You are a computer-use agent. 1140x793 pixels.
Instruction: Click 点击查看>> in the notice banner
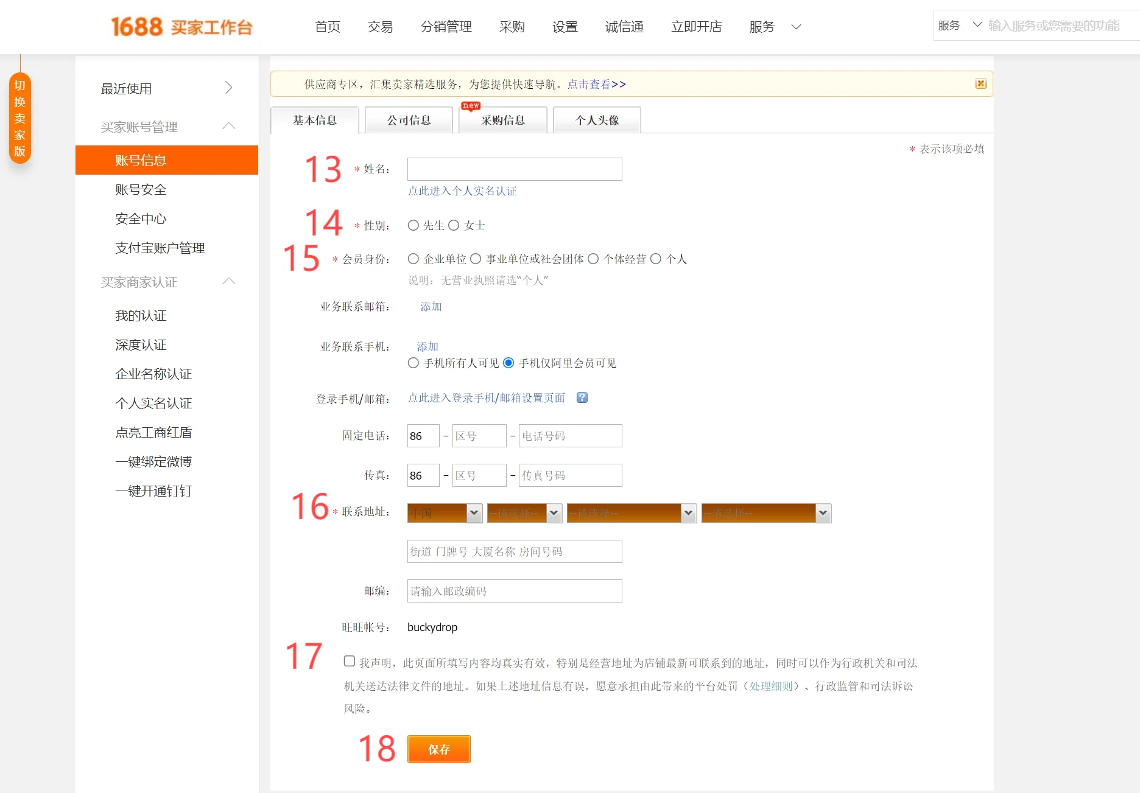pos(597,84)
